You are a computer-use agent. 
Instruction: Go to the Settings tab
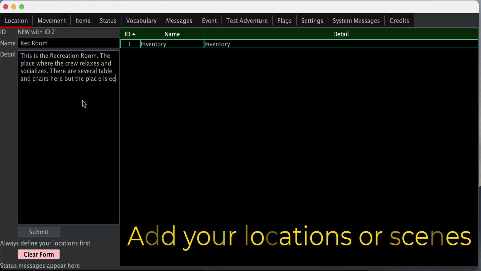[x=312, y=21]
